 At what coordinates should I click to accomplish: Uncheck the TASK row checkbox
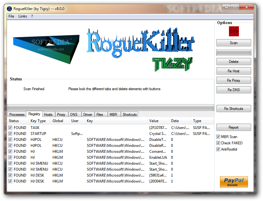click(10, 127)
